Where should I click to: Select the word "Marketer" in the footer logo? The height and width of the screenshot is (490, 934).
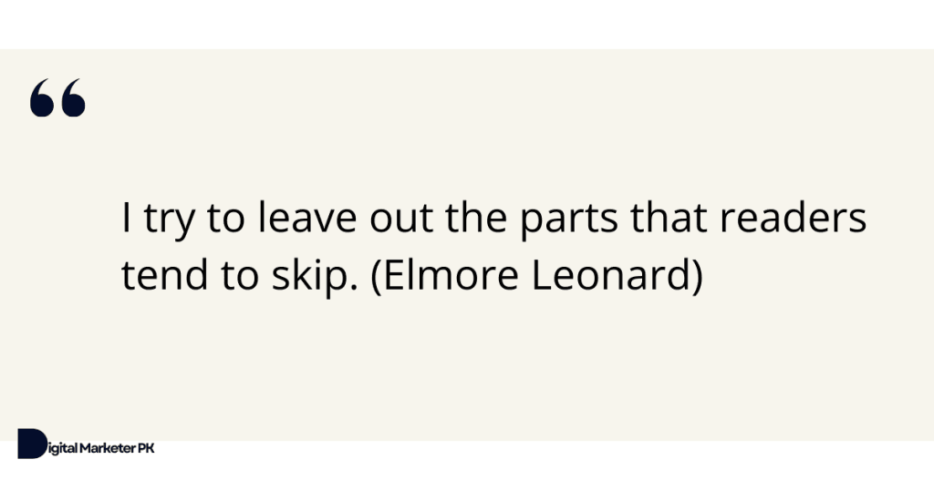[108, 448]
